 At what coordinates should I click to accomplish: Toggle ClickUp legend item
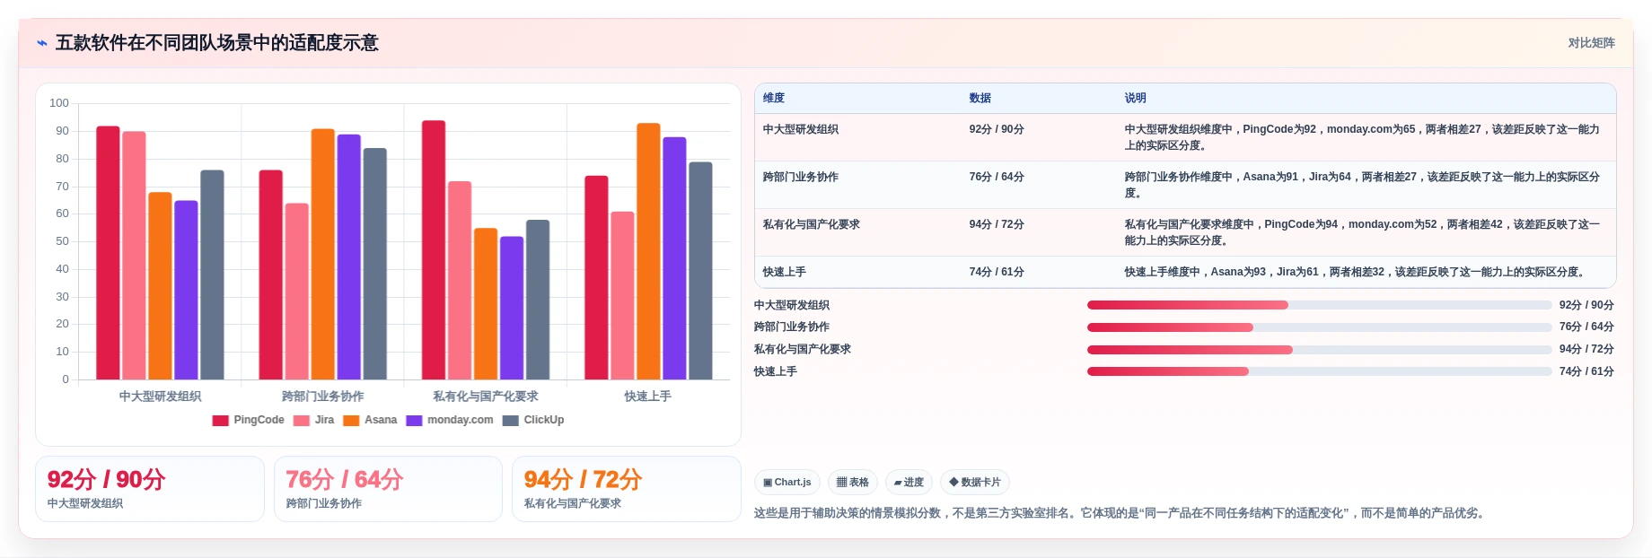[533, 420]
